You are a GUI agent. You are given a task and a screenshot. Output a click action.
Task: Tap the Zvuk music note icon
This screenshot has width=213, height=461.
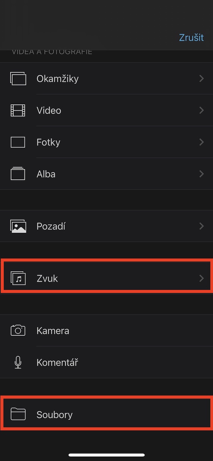[x=18, y=278]
